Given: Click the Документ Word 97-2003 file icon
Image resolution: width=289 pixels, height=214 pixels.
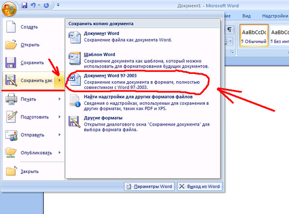Looking at the screenshot, I should tap(75, 79).
